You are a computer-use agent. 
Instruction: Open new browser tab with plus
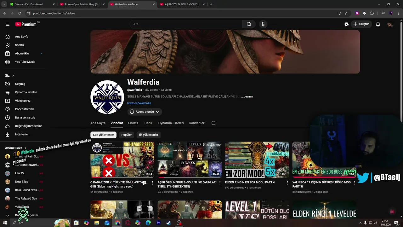click(211, 4)
